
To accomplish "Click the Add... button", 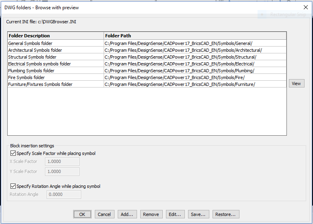I will [x=127, y=214].
